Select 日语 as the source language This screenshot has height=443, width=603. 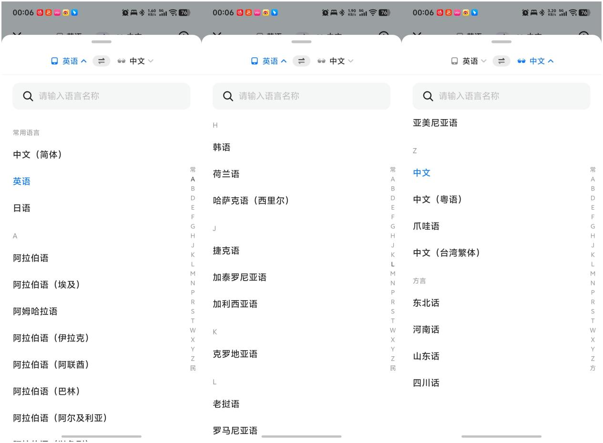pos(21,208)
